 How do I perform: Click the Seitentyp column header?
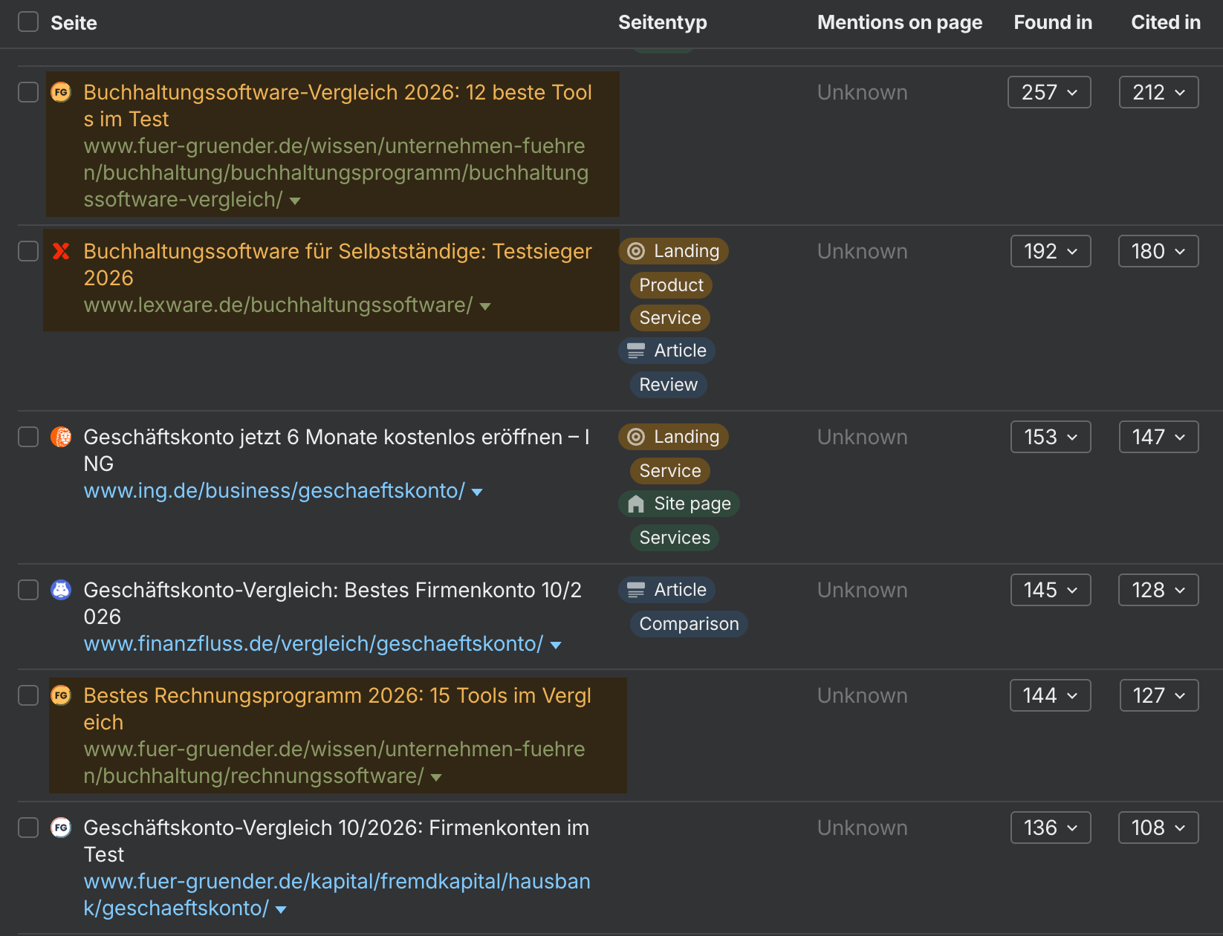[663, 22]
